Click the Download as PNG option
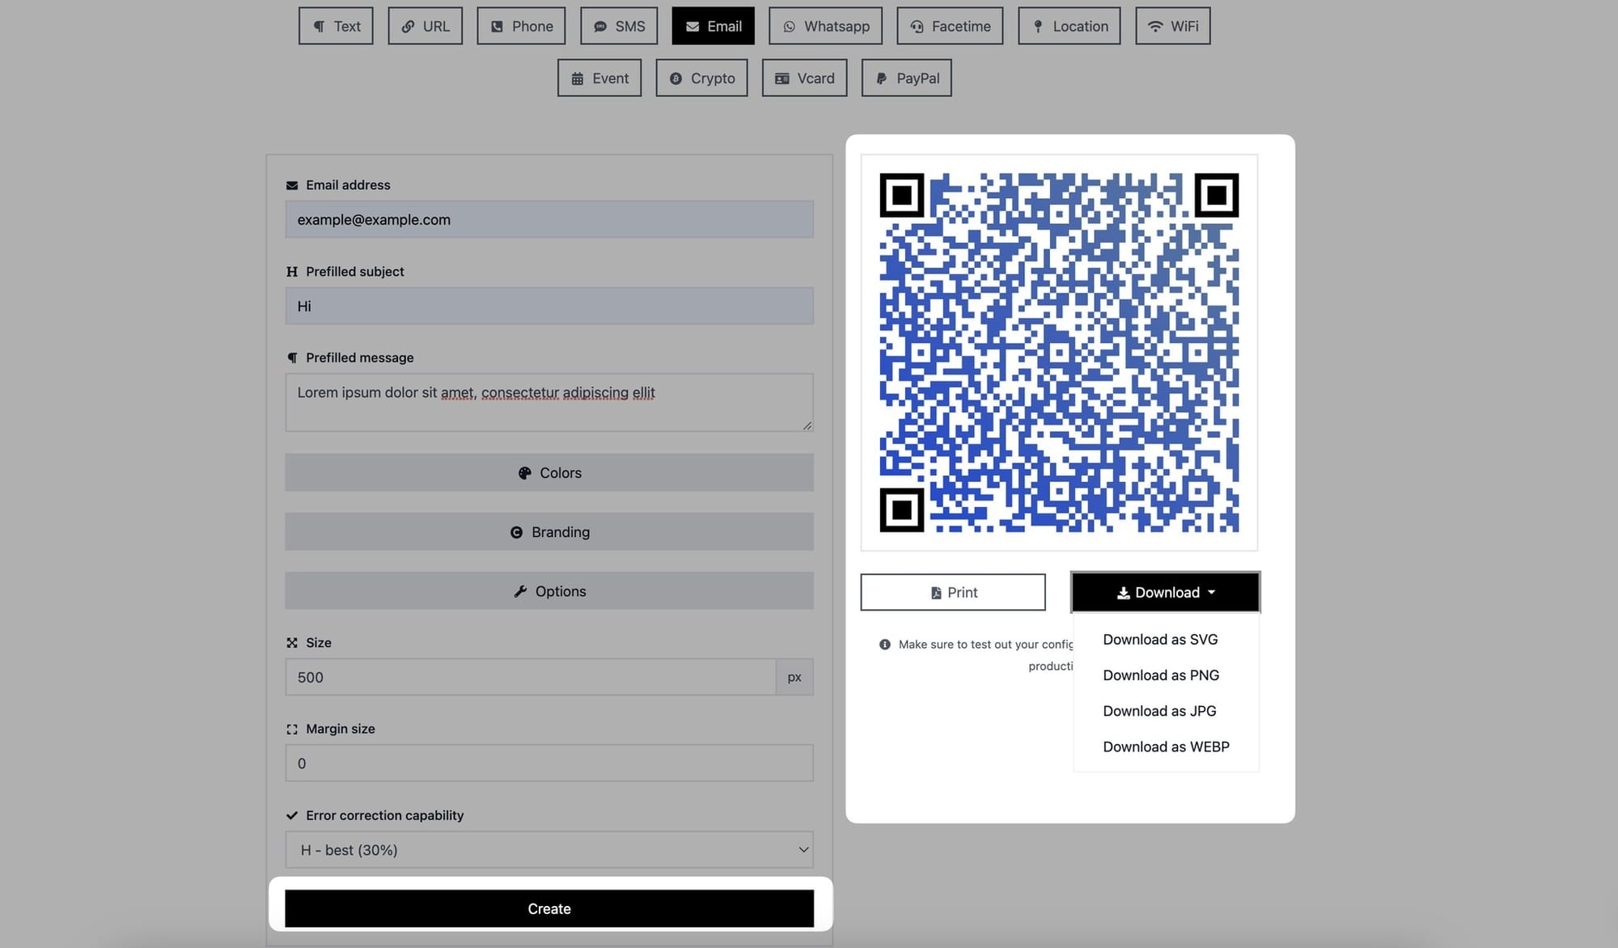This screenshot has height=948, width=1618. click(1161, 675)
